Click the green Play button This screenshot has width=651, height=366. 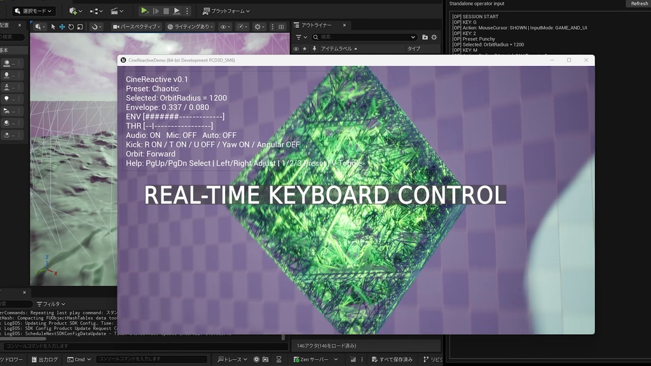pyautogui.click(x=144, y=11)
